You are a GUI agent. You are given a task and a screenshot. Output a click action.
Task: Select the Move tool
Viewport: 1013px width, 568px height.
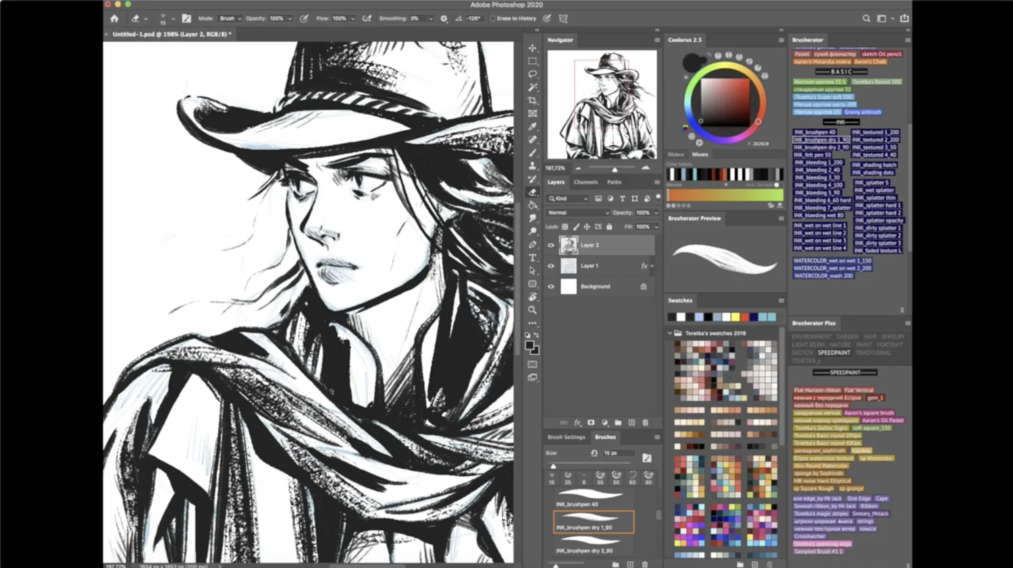tap(532, 48)
